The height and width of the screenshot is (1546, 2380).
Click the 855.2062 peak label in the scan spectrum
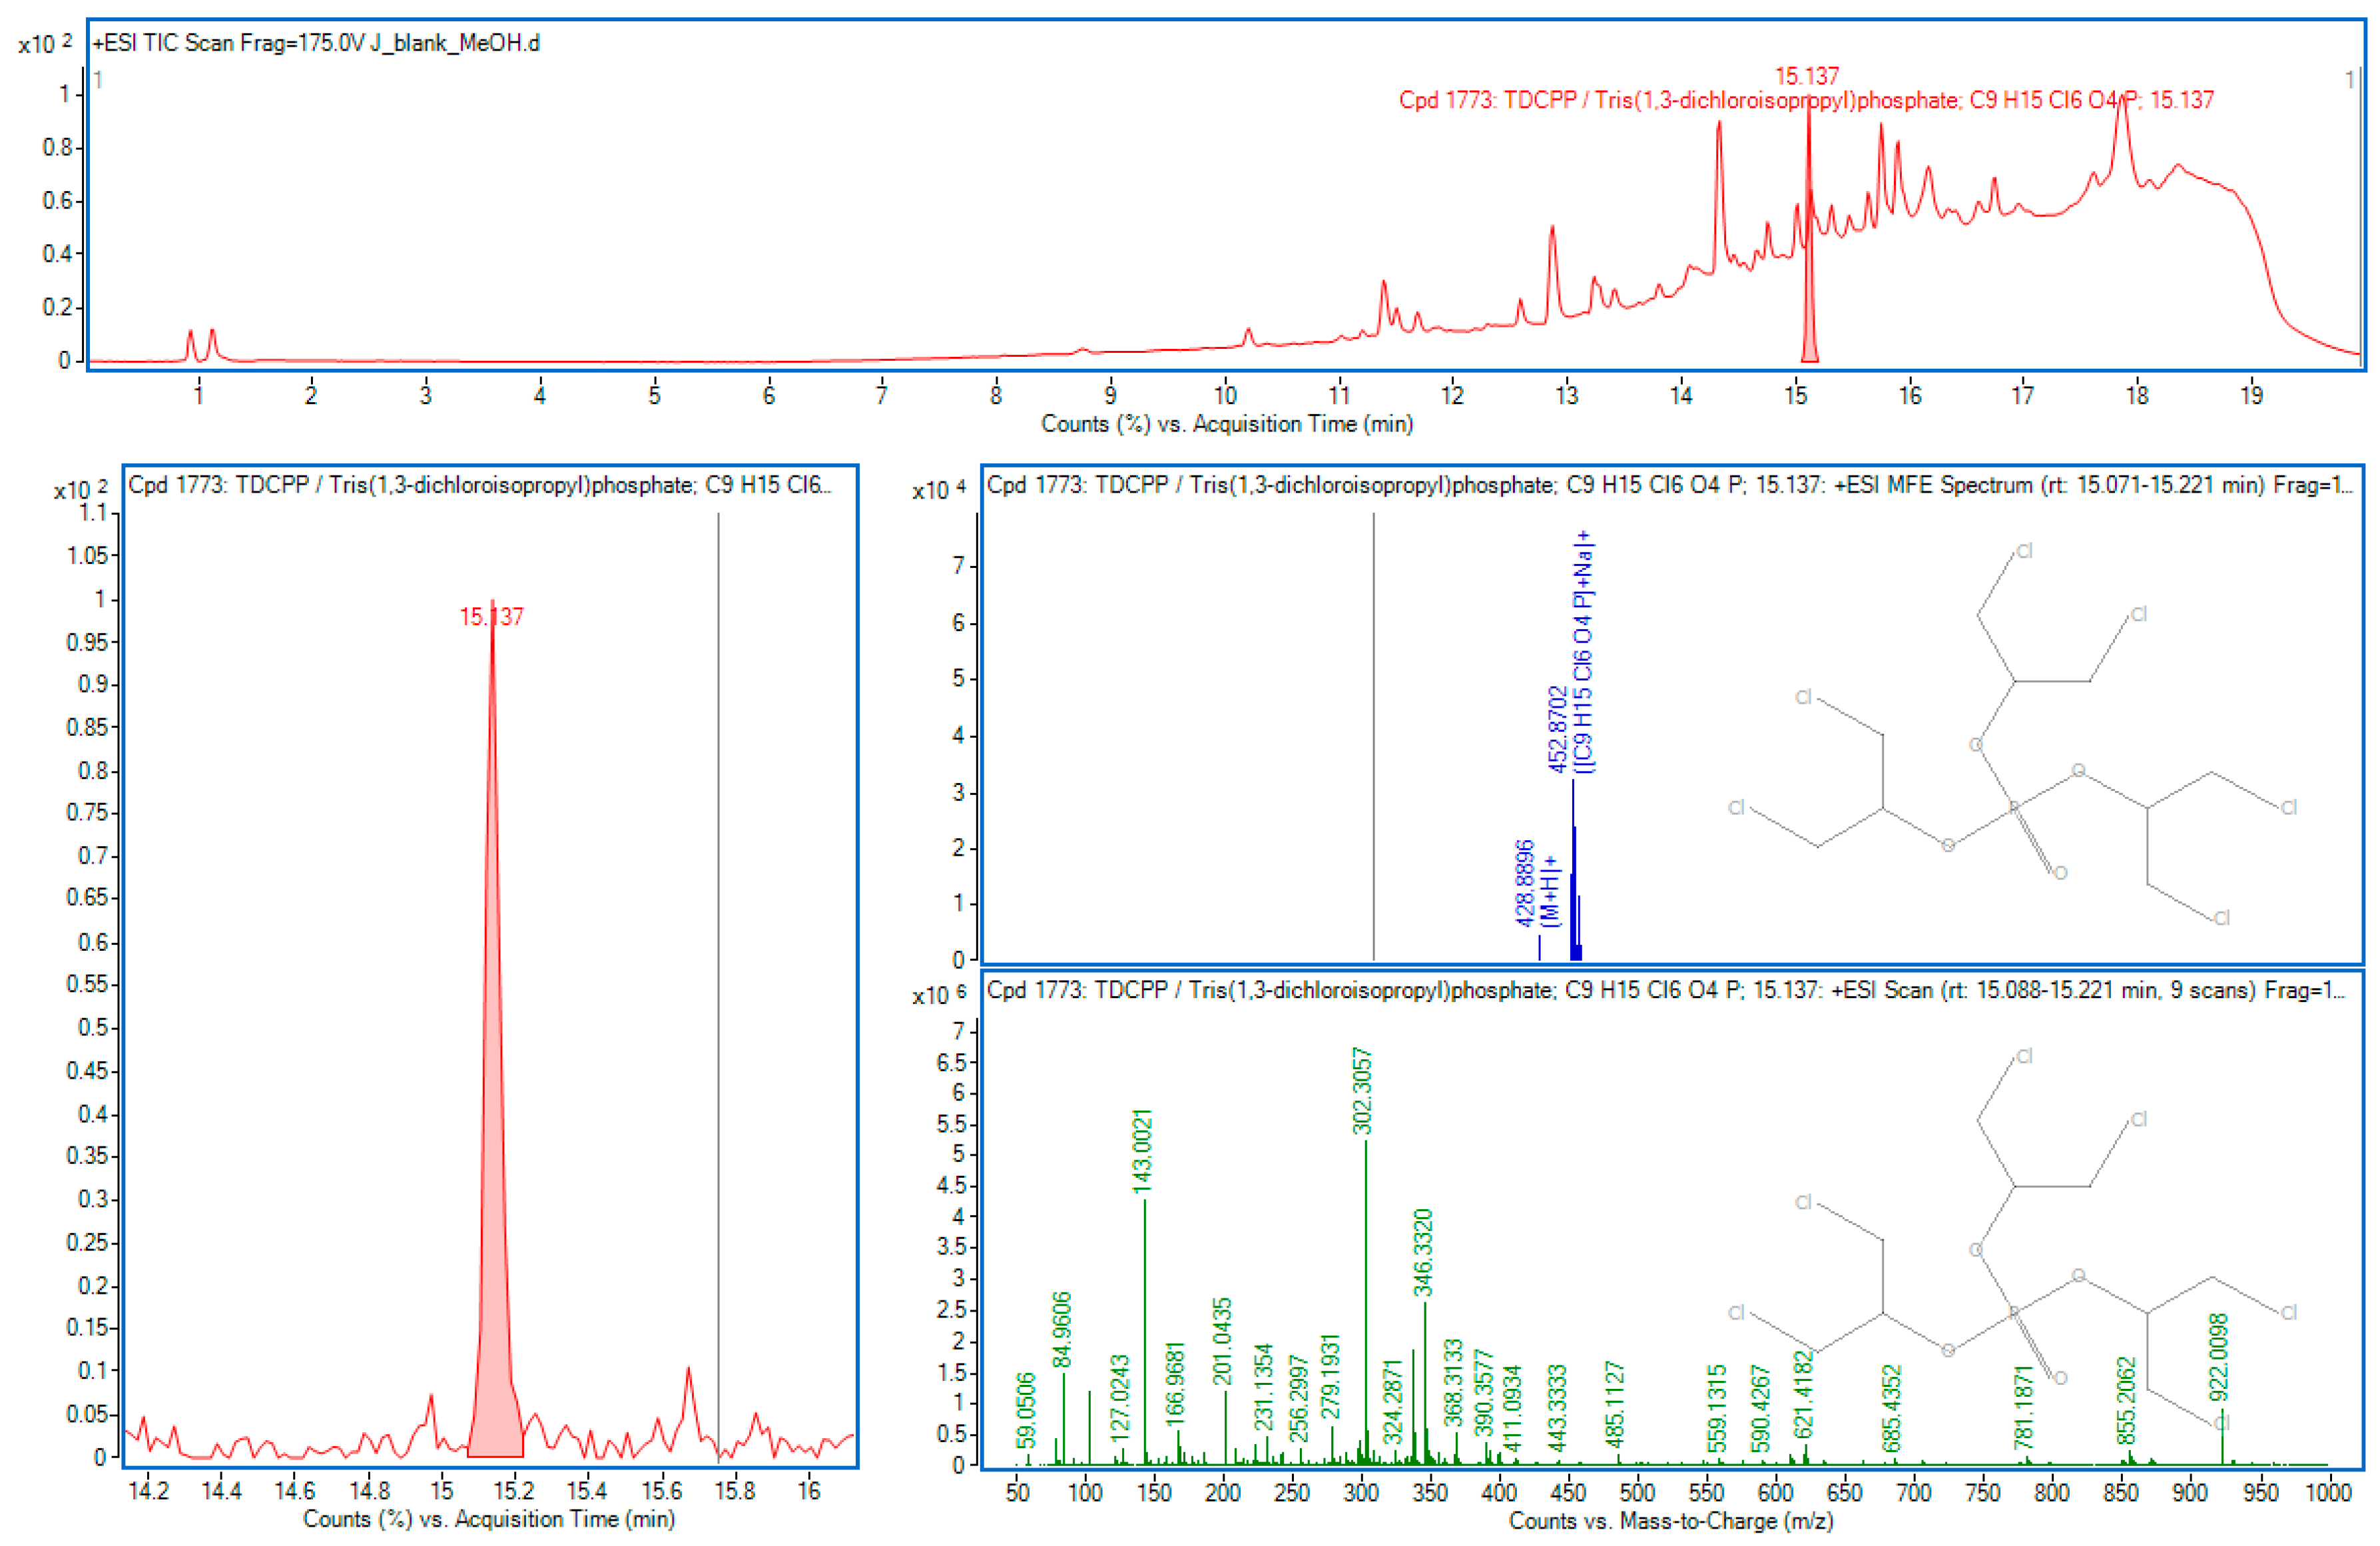pos(2126,1400)
